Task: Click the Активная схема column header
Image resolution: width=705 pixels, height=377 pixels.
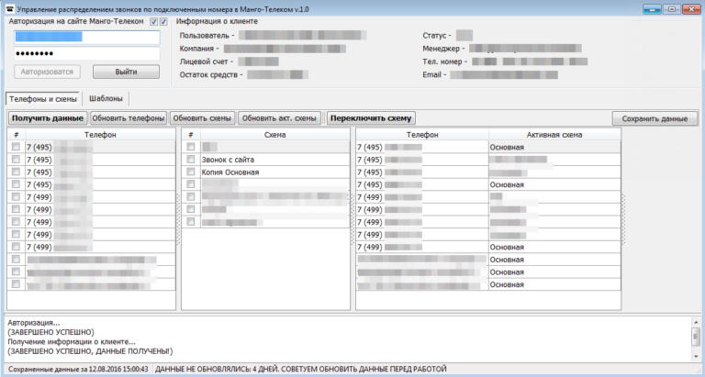Action: click(554, 135)
